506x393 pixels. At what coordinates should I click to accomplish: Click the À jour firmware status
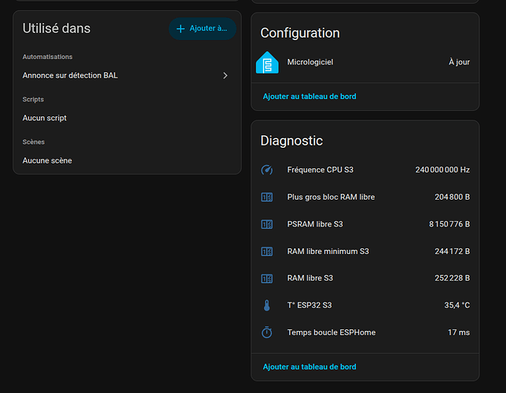459,62
